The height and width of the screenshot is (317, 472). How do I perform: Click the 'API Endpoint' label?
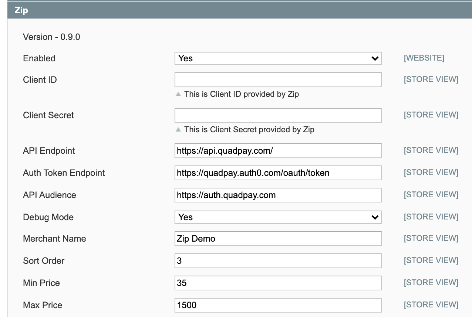[49, 151]
